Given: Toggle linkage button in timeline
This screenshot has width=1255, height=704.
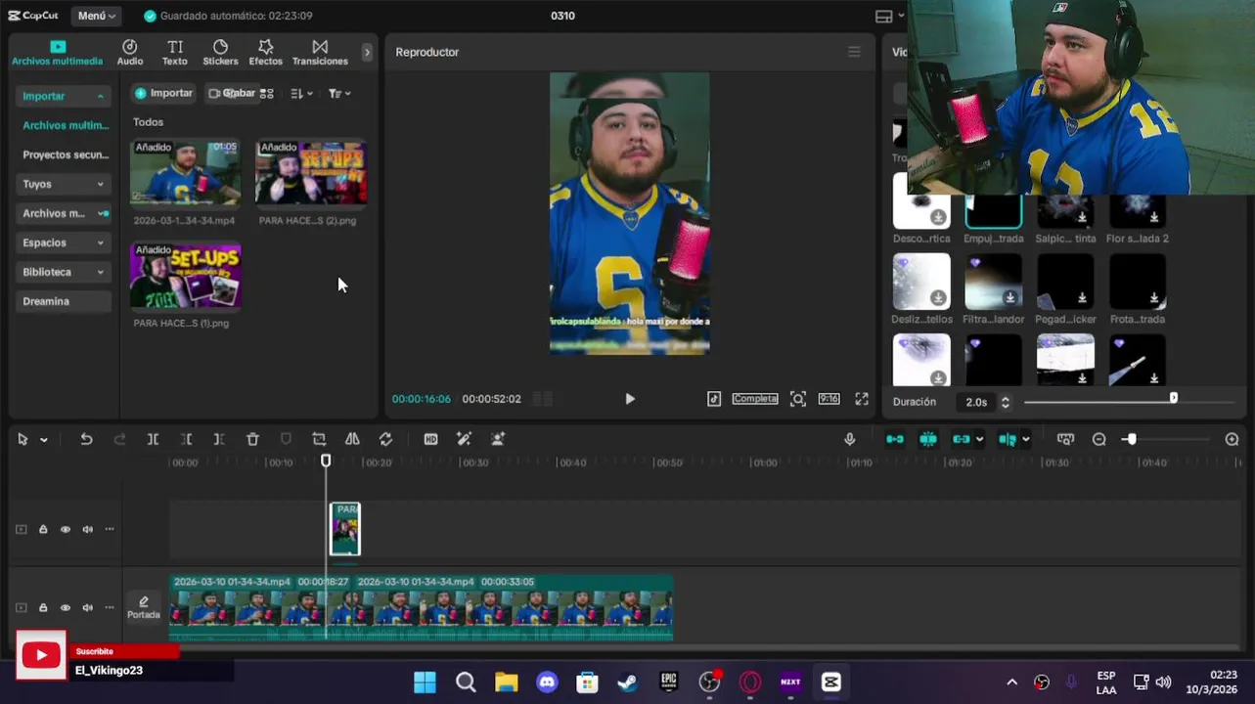Looking at the screenshot, I should coord(962,439).
